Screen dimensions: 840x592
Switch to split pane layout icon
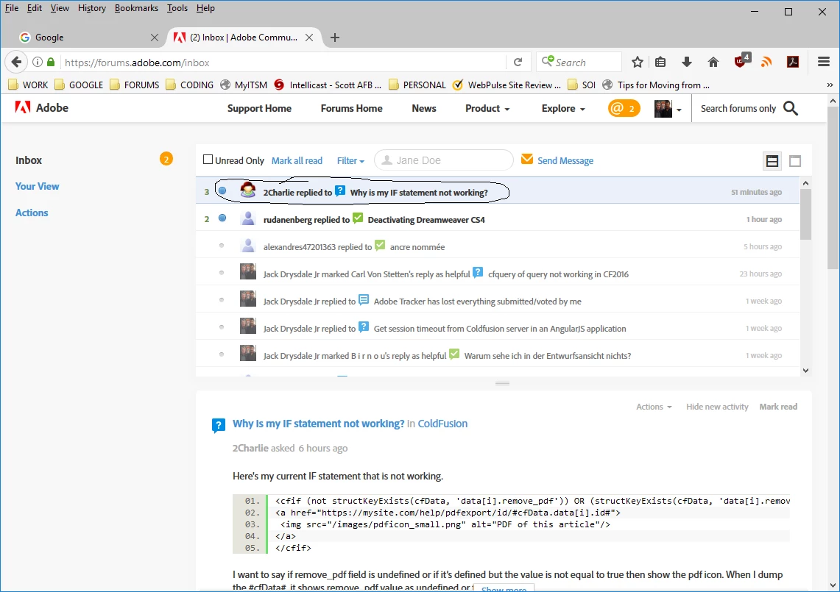pyautogui.click(x=772, y=160)
